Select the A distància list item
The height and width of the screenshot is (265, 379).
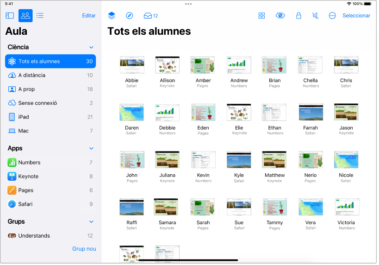[50, 75]
